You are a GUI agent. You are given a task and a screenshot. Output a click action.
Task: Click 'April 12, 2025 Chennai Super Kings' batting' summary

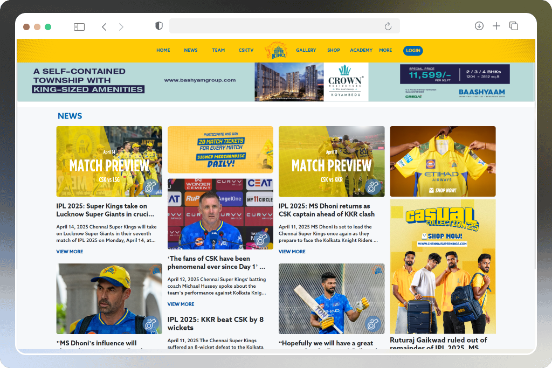pyautogui.click(x=217, y=286)
